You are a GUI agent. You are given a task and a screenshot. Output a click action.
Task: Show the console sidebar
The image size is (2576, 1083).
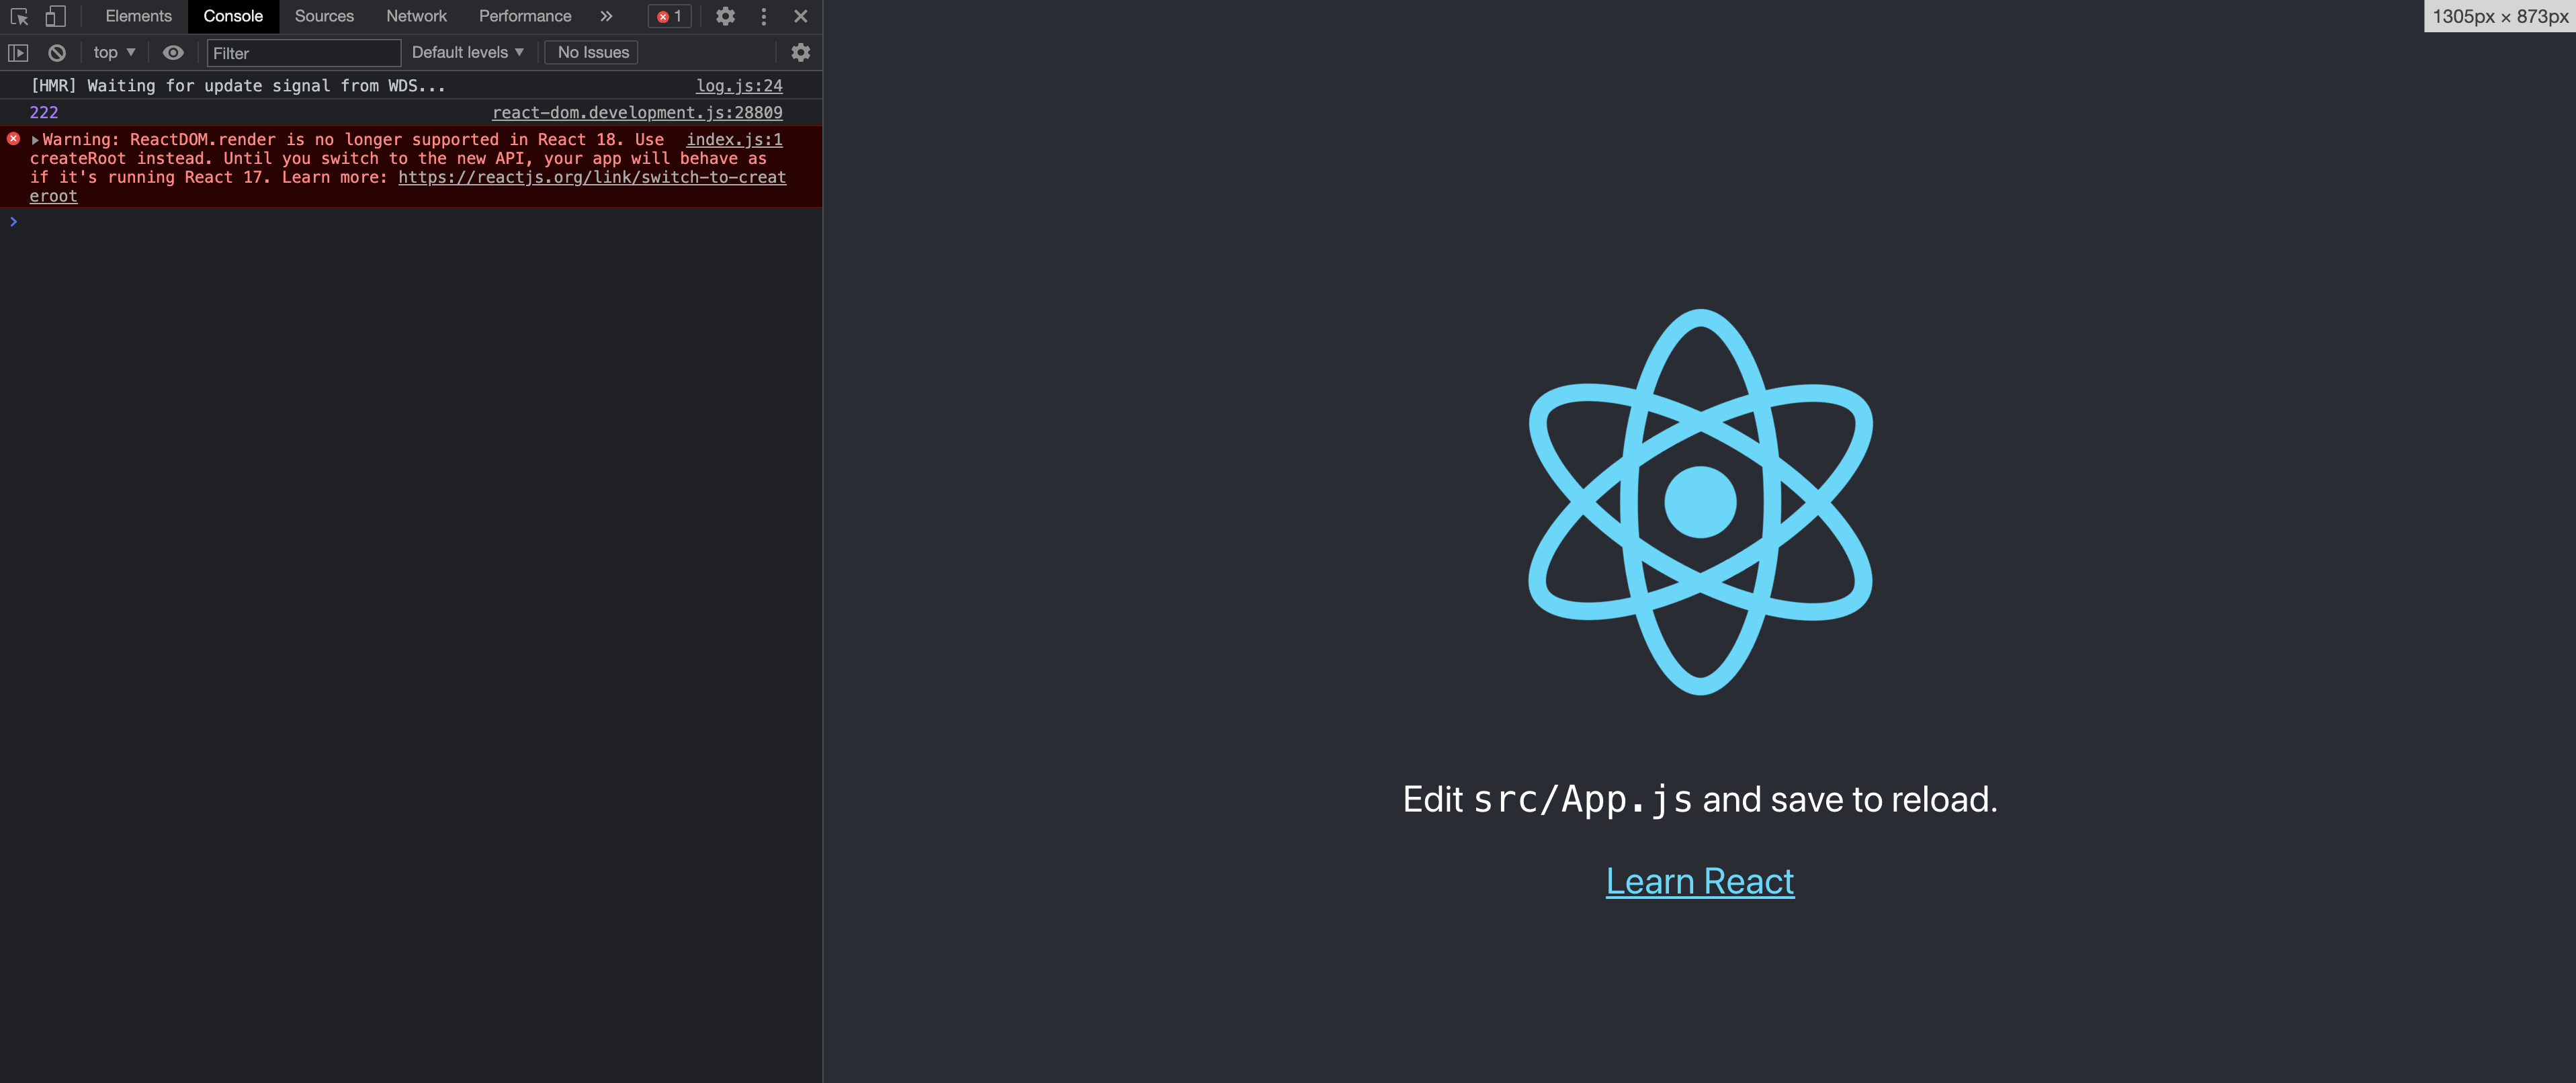18,53
